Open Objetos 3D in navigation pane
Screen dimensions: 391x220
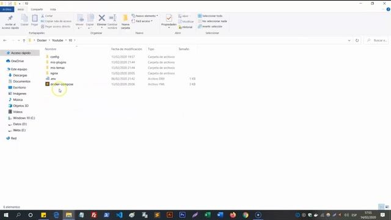pos(21,106)
